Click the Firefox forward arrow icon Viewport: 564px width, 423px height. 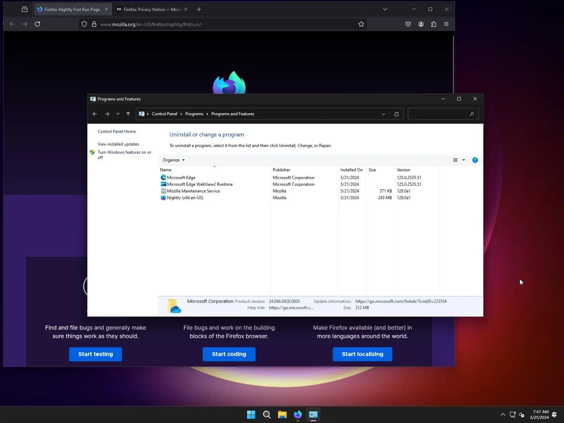pyautogui.click(x=25, y=24)
